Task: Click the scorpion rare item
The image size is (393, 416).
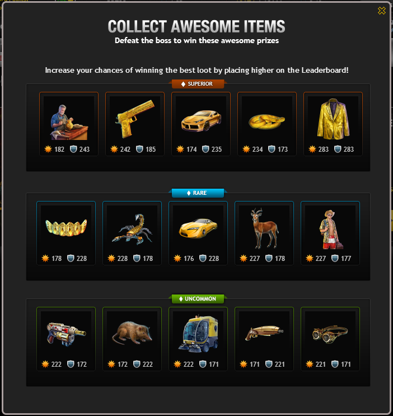Action: (132, 233)
